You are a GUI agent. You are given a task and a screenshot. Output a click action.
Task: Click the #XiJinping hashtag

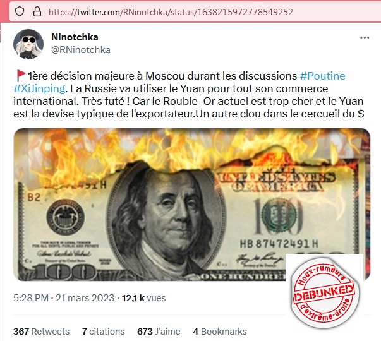point(39,88)
